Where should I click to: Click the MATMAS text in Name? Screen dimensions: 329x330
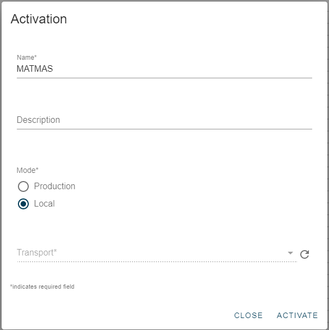[35, 69]
